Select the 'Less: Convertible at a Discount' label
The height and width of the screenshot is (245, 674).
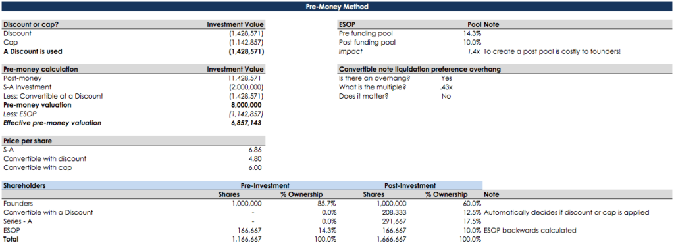(x=53, y=96)
